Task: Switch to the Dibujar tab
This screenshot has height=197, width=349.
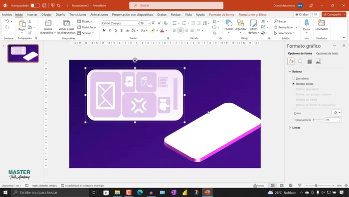Action: click(46, 14)
